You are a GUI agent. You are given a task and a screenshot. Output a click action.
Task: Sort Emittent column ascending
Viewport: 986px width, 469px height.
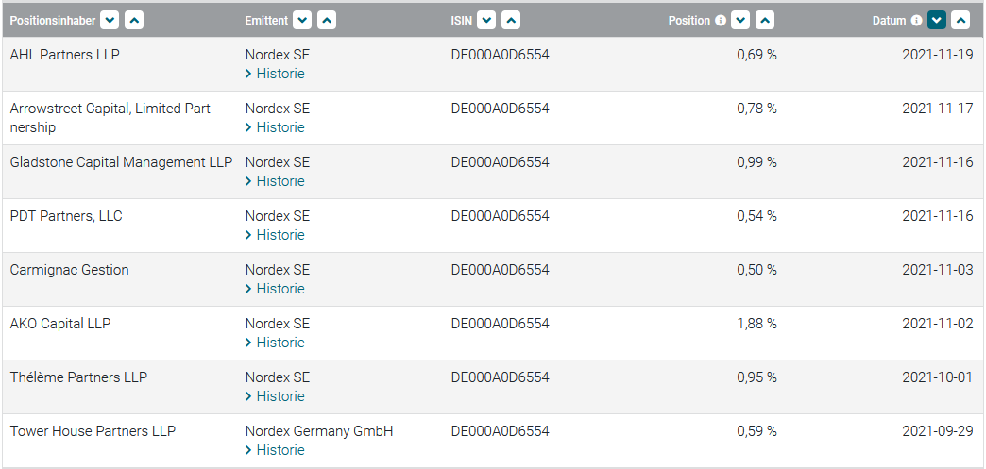click(x=327, y=20)
